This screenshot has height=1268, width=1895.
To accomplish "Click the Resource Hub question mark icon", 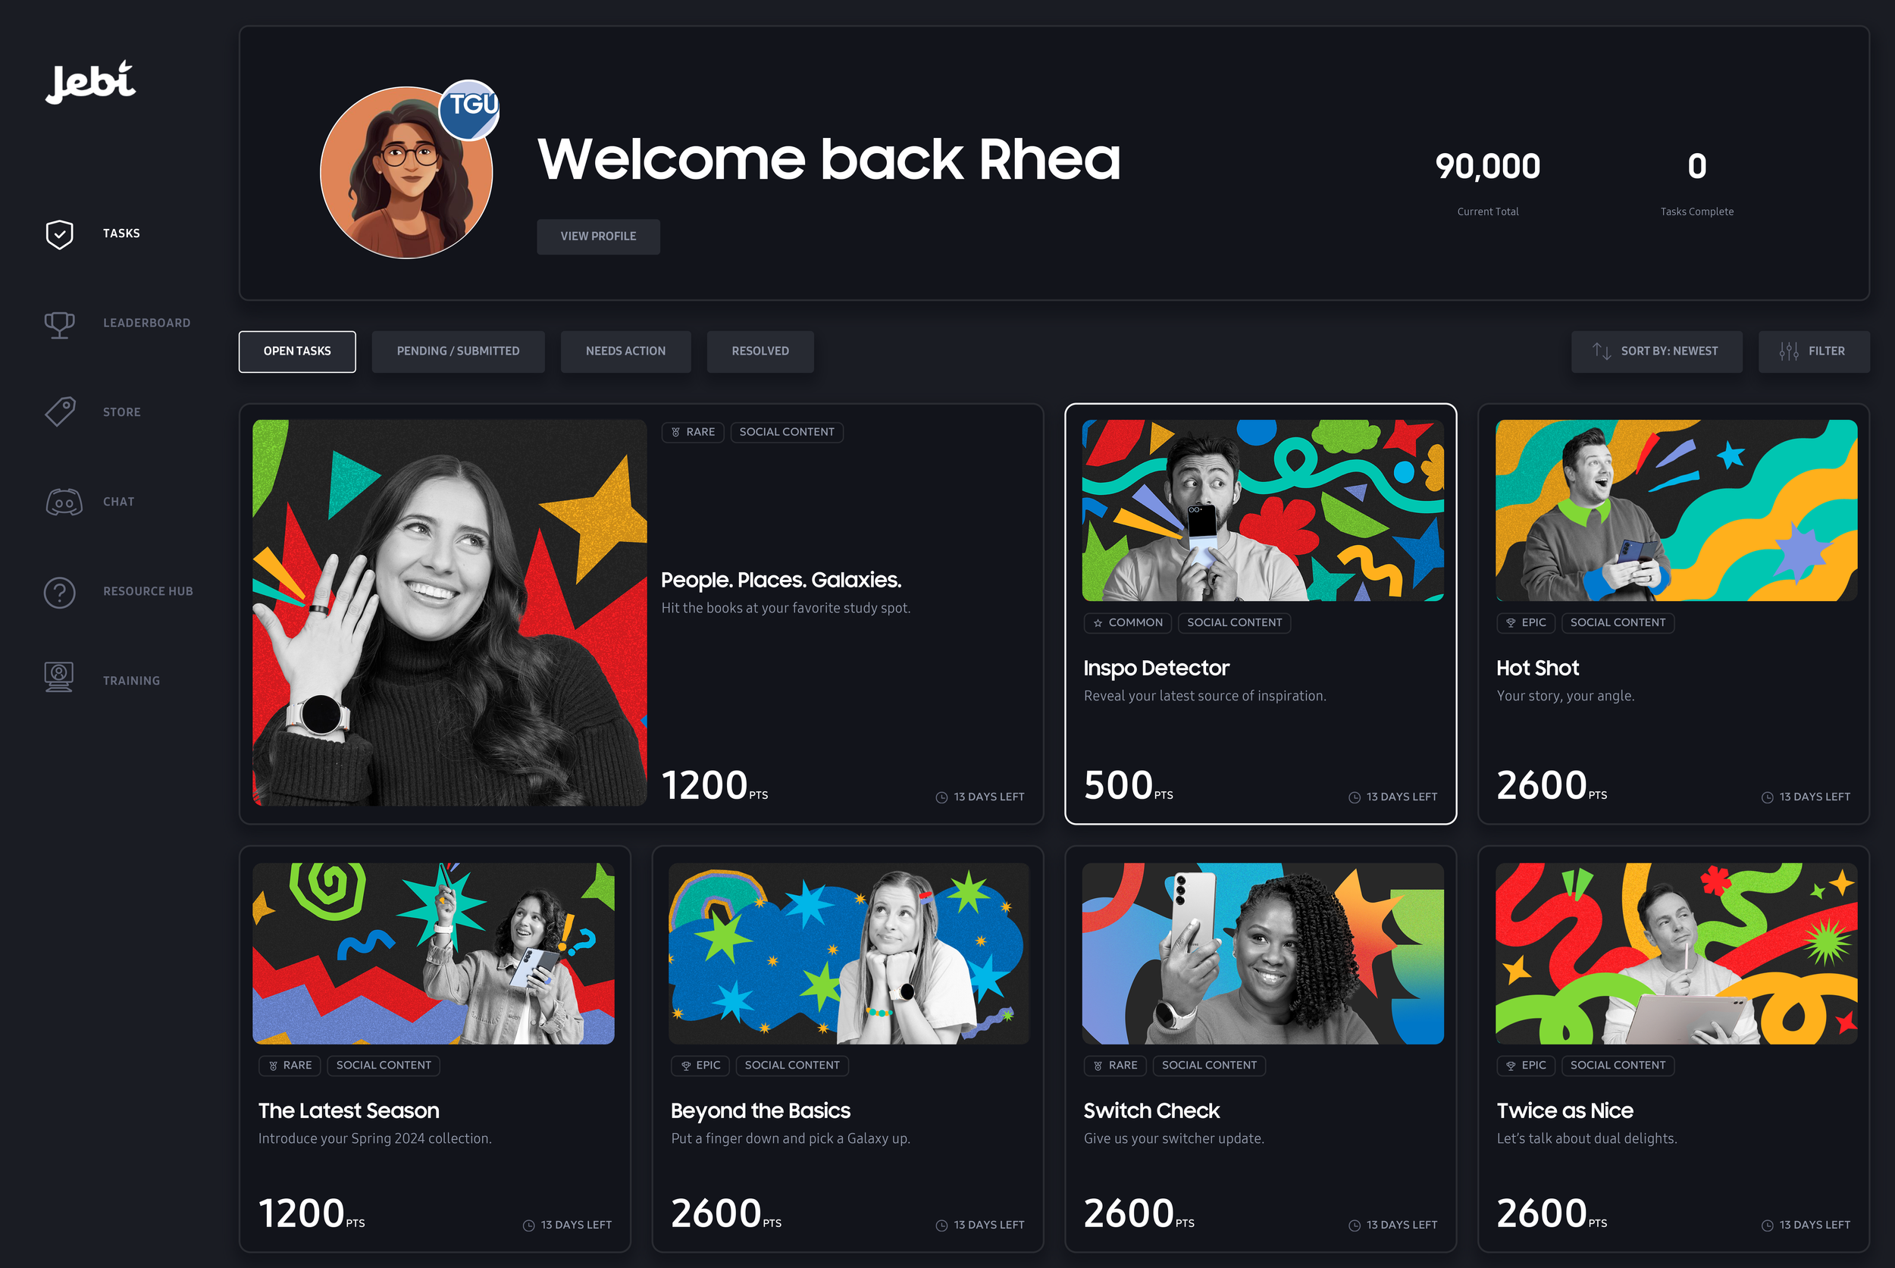I will coord(60,592).
